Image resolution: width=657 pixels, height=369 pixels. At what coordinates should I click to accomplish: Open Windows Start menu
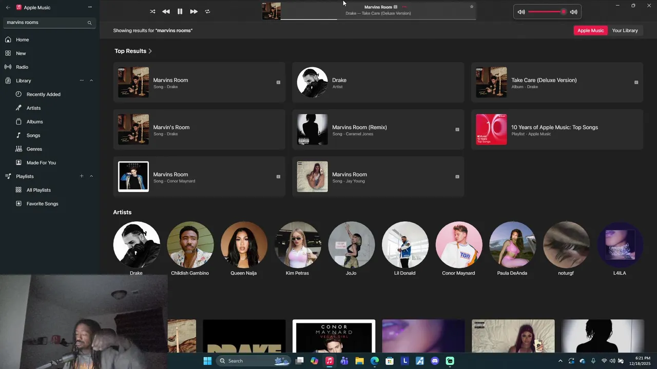coord(207,361)
